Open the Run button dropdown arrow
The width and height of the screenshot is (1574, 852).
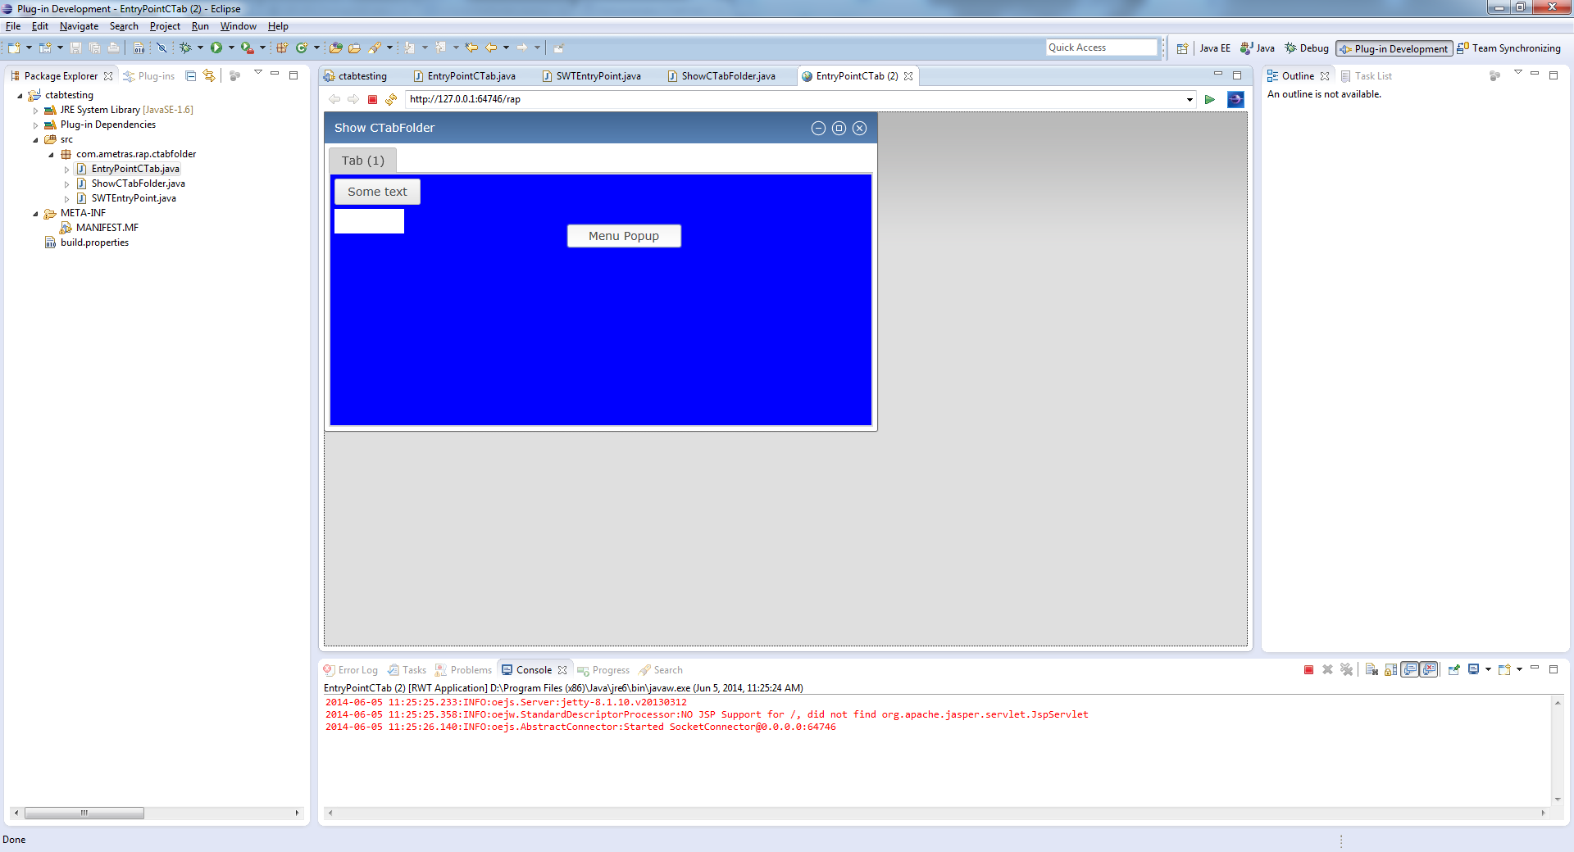pyautogui.click(x=231, y=48)
